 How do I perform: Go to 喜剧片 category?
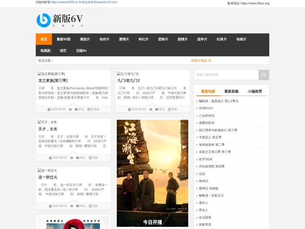click(85, 39)
